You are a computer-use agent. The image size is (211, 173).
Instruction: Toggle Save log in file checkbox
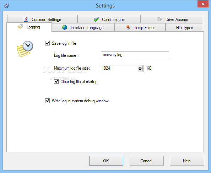coord(47,43)
